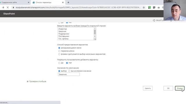Click the address bar URL
Image resolution: width=186 pixels, height=104 pixels.
coord(78,8)
